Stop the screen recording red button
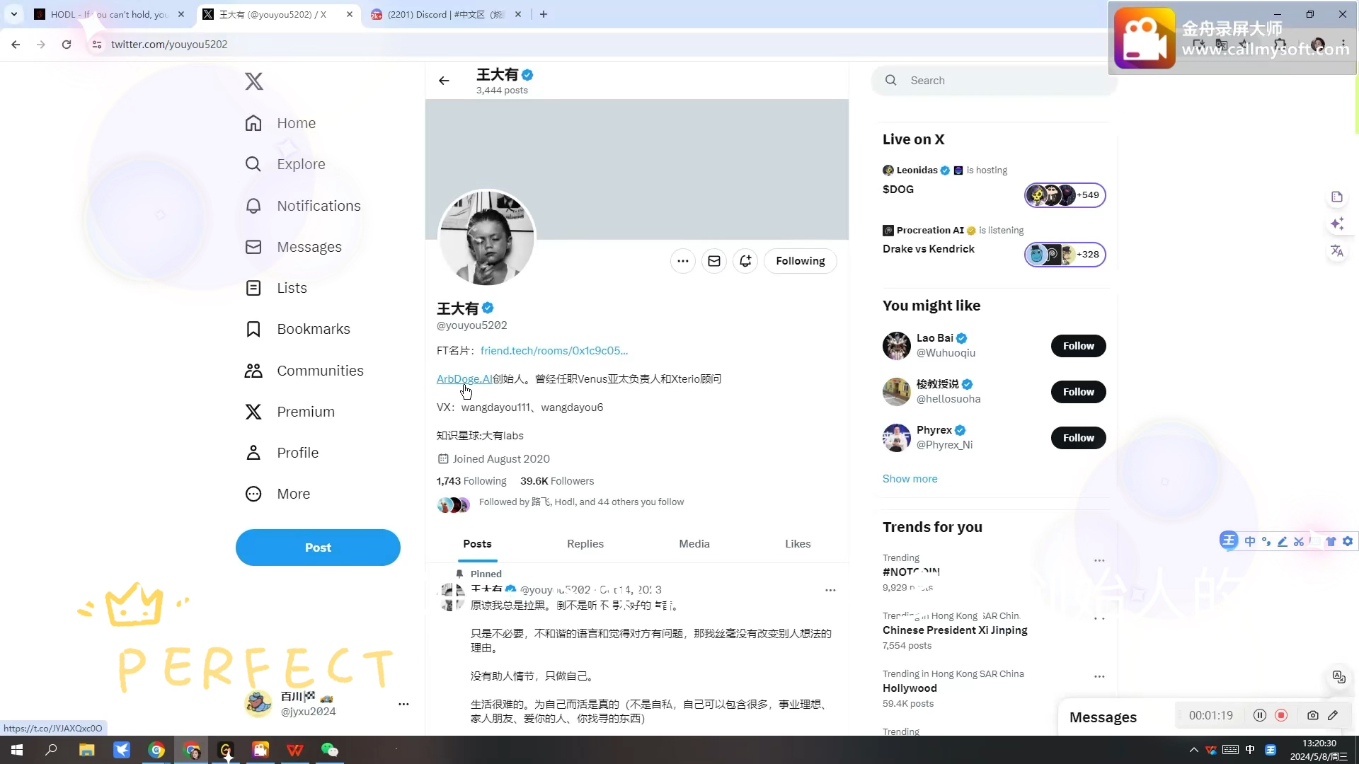This screenshot has height=764, width=1359. pyautogui.click(x=1281, y=716)
